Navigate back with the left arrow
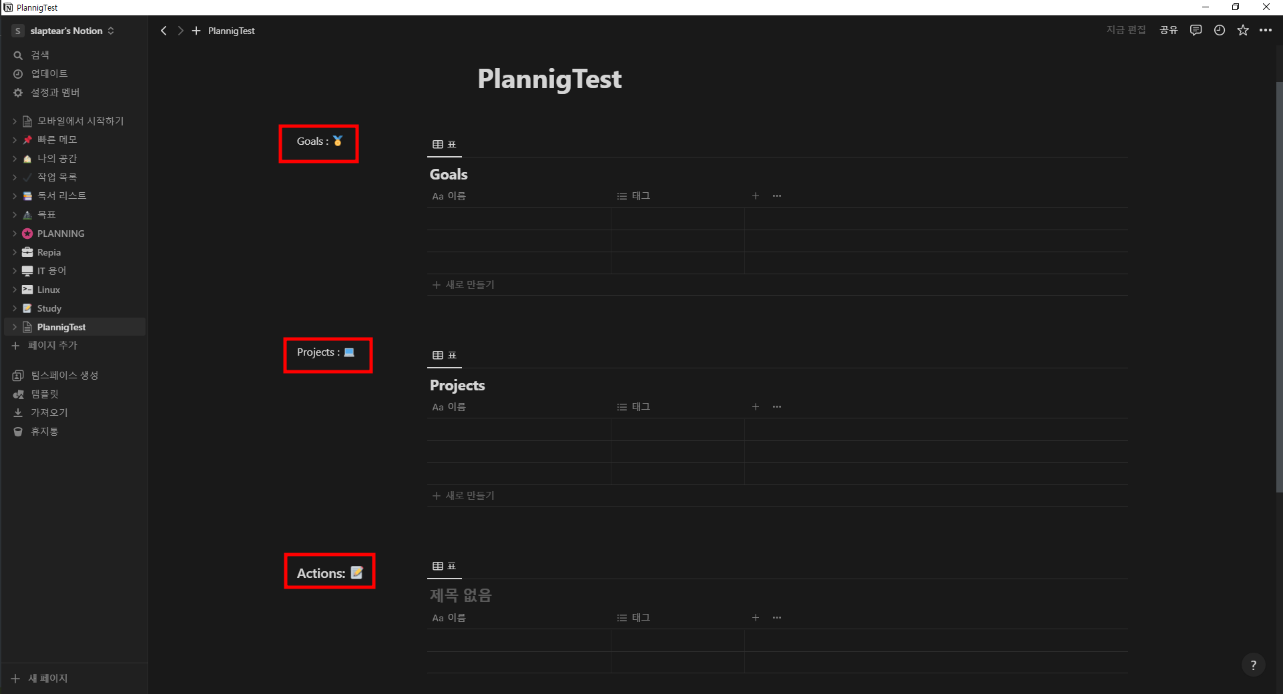This screenshot has height=694, width=1283. pos(164,31)
